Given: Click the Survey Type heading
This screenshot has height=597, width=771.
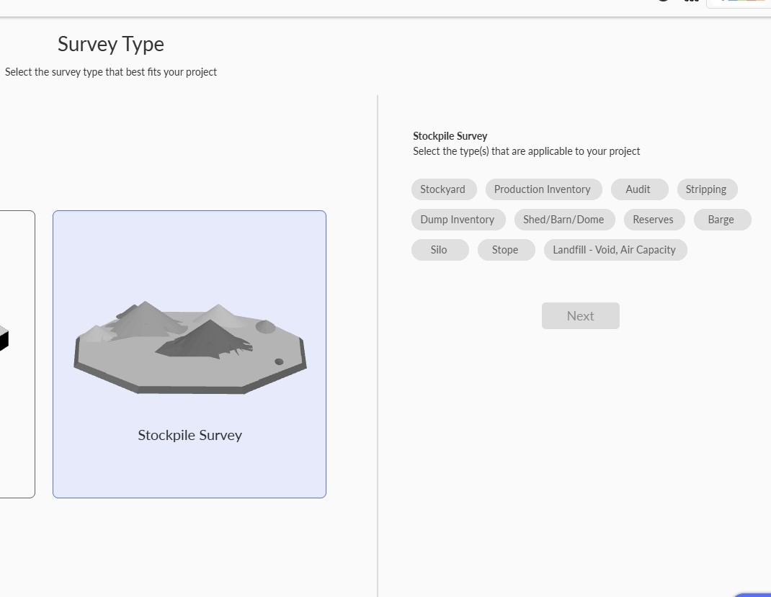Looking at the screenshot, I should click(x=111, y=44).
